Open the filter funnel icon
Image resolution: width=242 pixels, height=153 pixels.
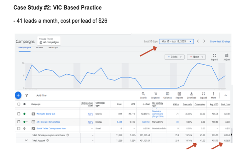tap(27, 95)
